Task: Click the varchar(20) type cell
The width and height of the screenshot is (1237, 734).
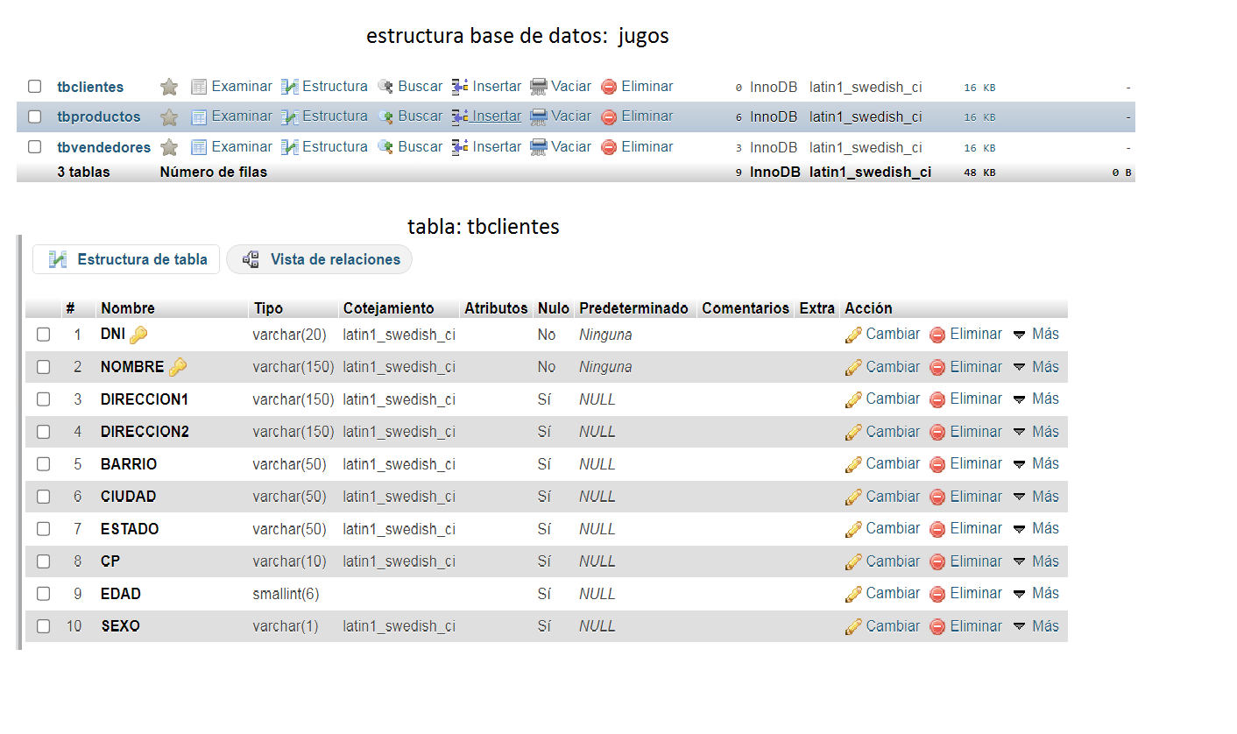Action: point(289,335)
